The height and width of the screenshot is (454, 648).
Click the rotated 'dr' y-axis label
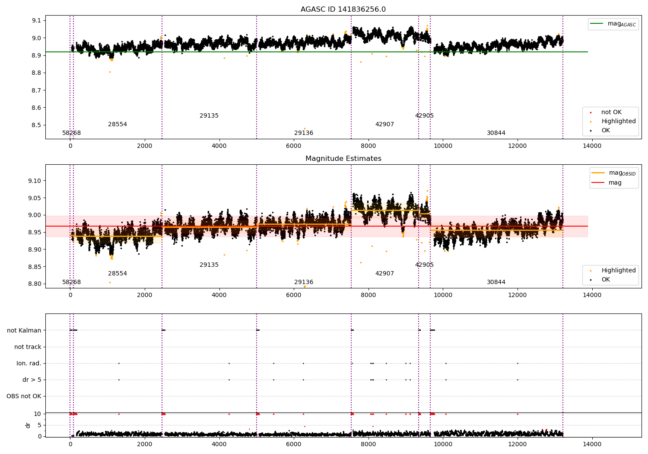[x=28, y=425]
